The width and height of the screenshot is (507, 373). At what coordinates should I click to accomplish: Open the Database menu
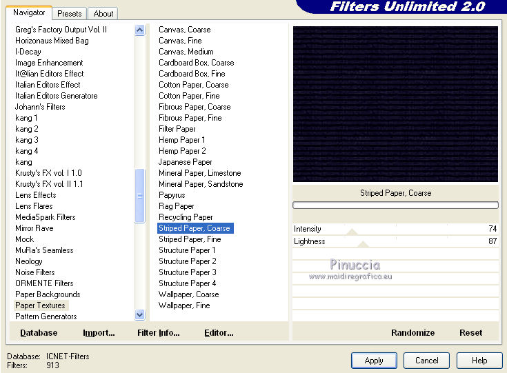tap(39, 332)
